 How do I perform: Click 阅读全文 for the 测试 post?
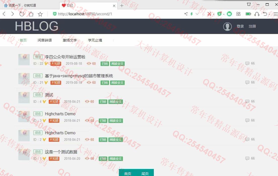pos(115,102)
